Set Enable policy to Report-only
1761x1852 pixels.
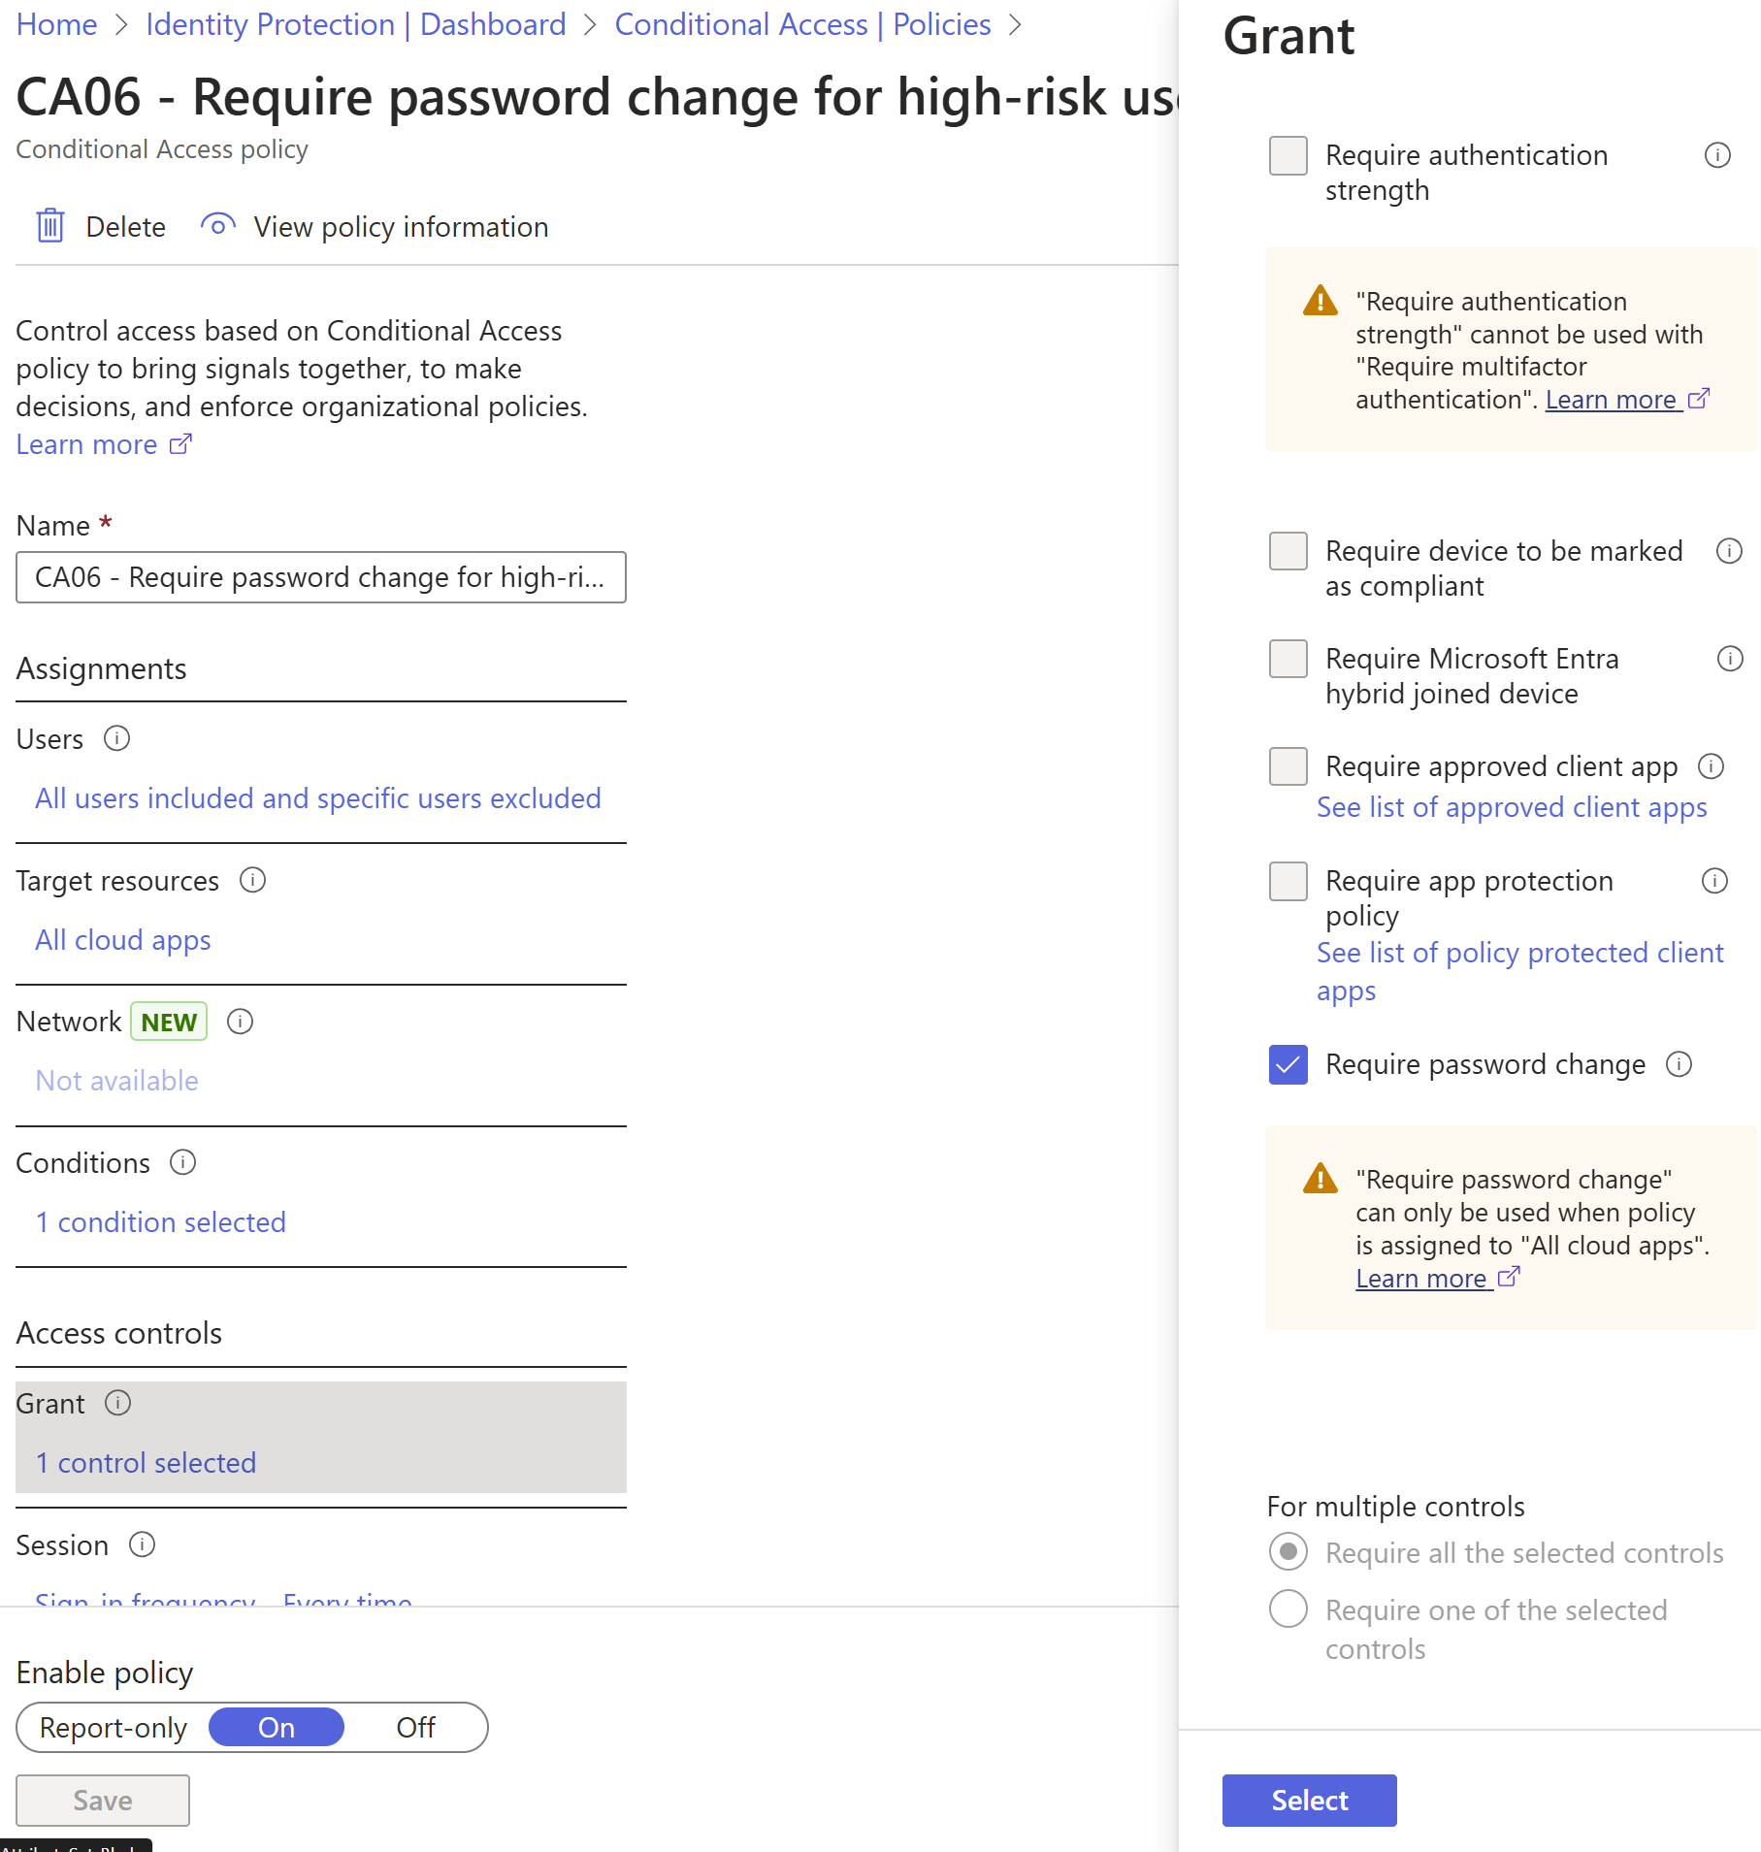(114, 1728)
